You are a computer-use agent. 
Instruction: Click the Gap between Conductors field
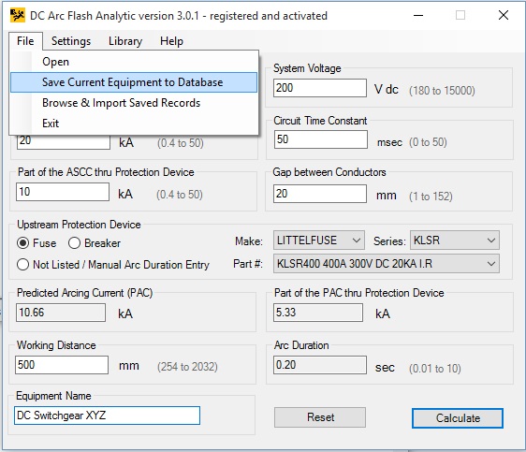coord(320,194)
